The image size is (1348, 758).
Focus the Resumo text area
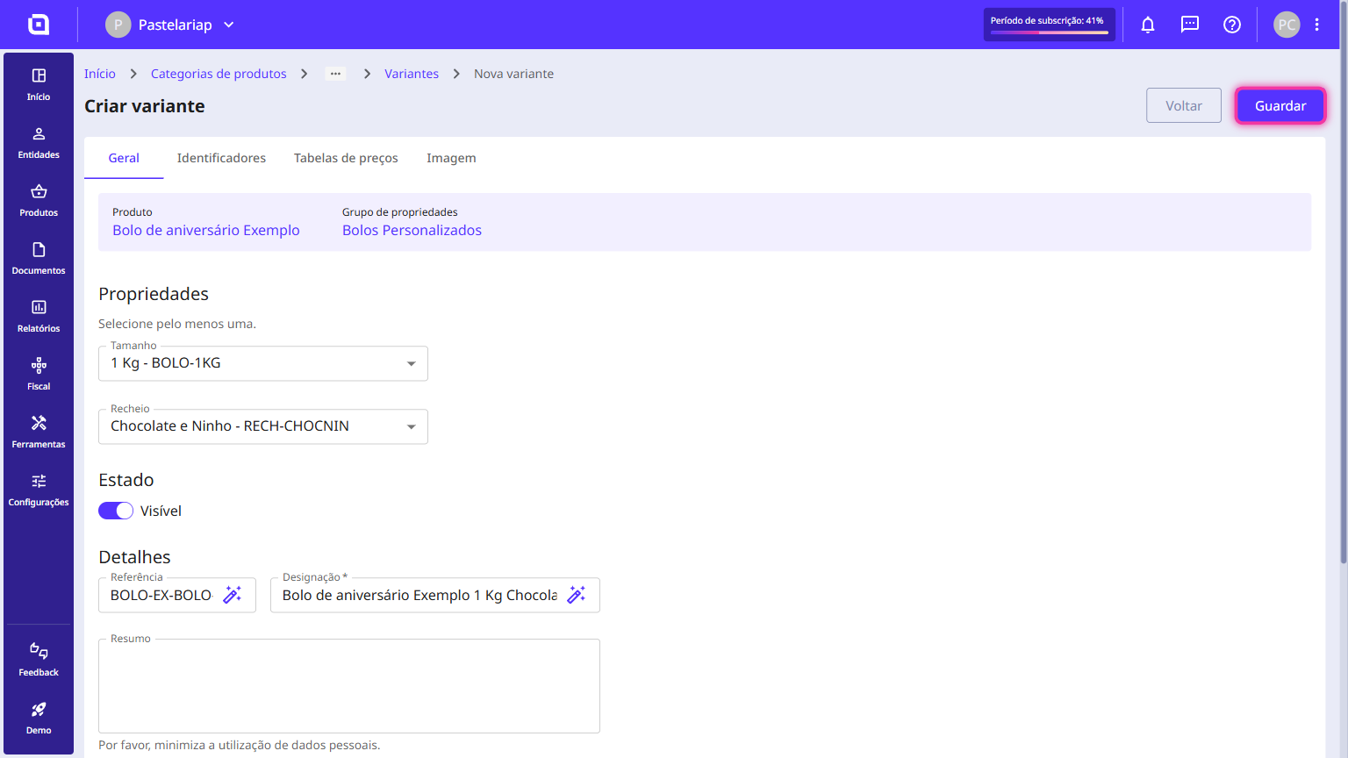[349, 686]
